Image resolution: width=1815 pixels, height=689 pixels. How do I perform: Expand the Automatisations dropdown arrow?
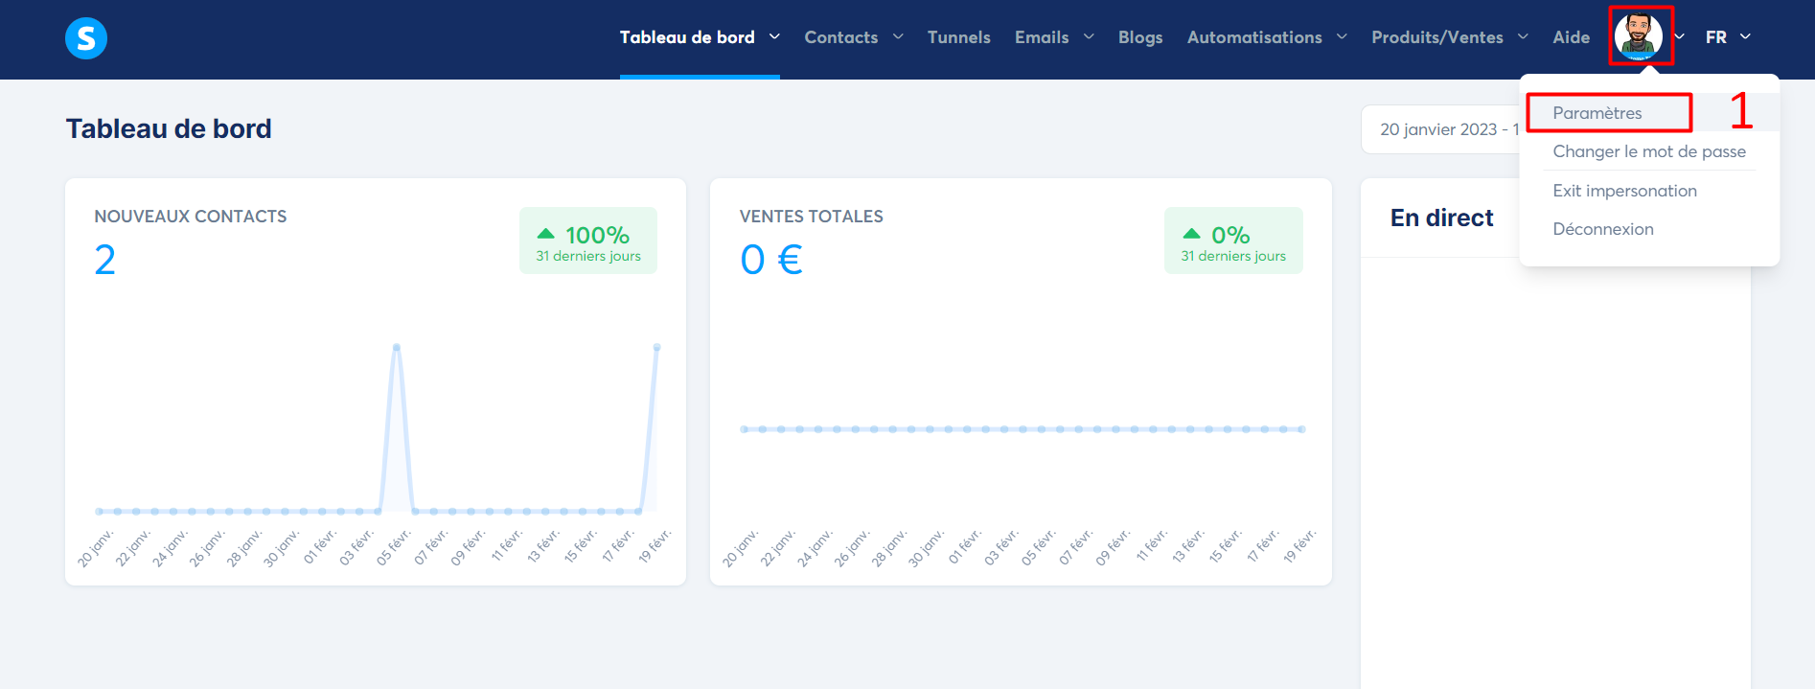[x=1342, y=36]
